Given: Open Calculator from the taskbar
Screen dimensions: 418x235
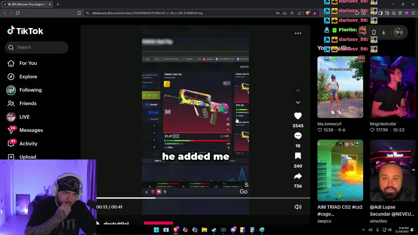Looking at the screenshot, I should pos(252,230).
